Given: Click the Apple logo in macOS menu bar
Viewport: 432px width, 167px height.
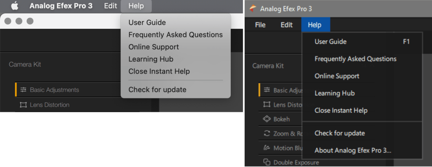Looking at the screenshot, I should 15,6.
